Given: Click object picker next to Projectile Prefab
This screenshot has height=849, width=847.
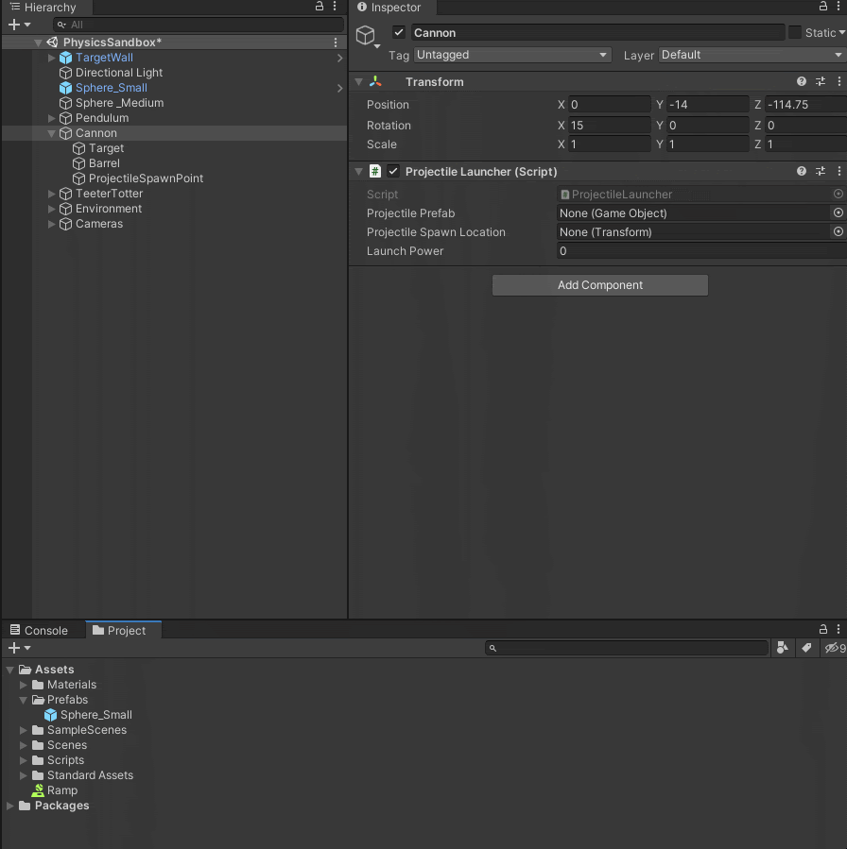Looking at the screenshot, I should 838,213.
